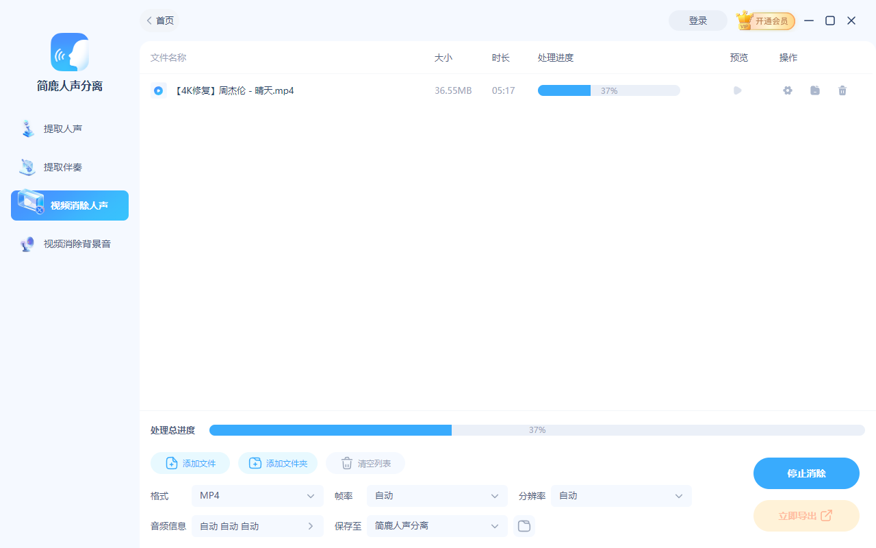Viewport: 876px width, 548px height.
Task: Open settings gear for 晴天.mp4
Action: tap(787, 90)
